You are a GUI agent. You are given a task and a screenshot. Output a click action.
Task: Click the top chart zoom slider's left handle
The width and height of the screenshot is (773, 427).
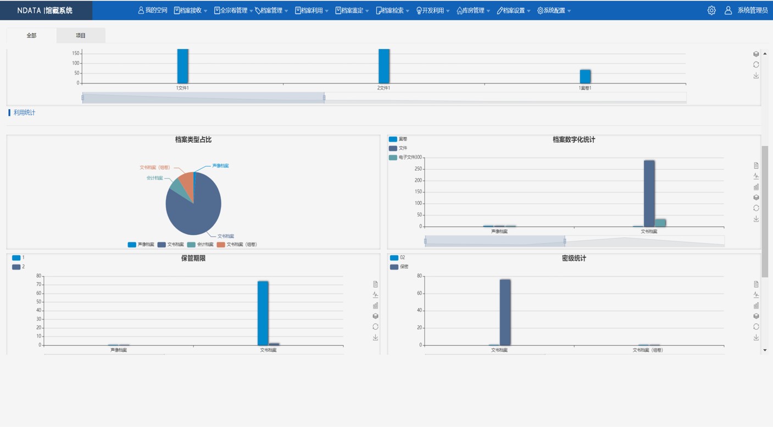[82, 98]
